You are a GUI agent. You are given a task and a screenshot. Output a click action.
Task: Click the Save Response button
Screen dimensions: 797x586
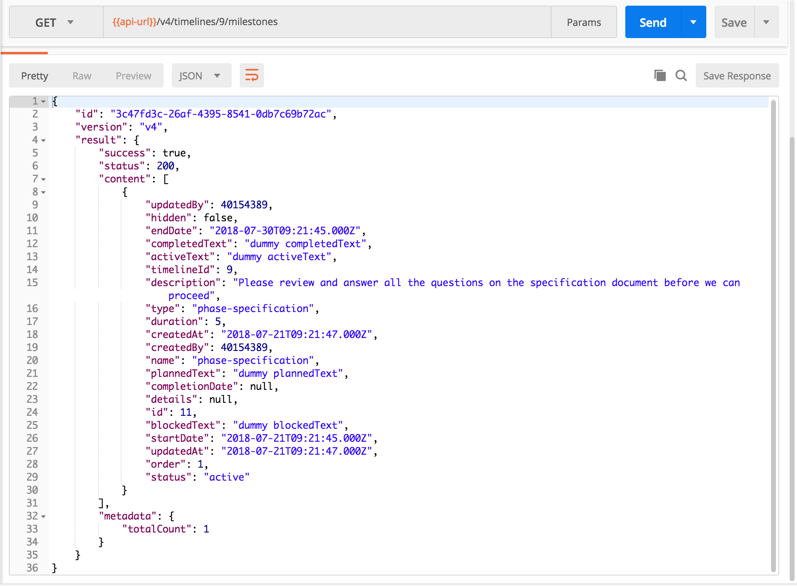(x=737, y=76)
